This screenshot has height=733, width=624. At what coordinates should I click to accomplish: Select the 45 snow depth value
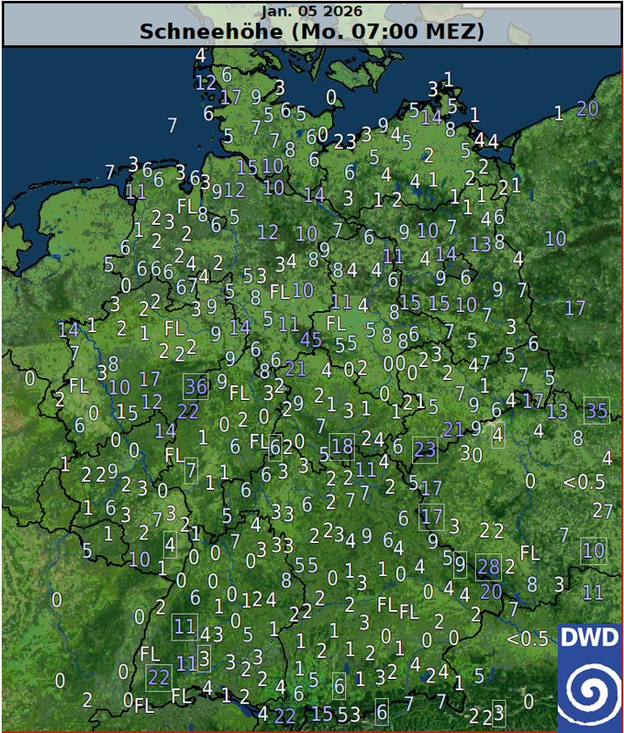(x=311, y=340)
